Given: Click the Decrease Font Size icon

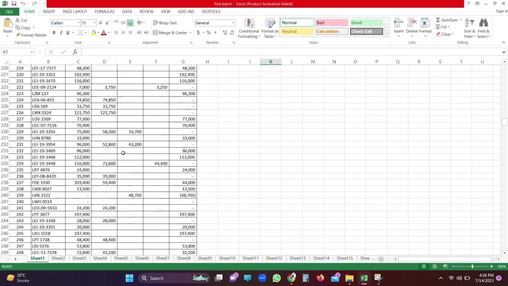Looking at the screenshot, I should pyautogui.click(x=107, y=23).
